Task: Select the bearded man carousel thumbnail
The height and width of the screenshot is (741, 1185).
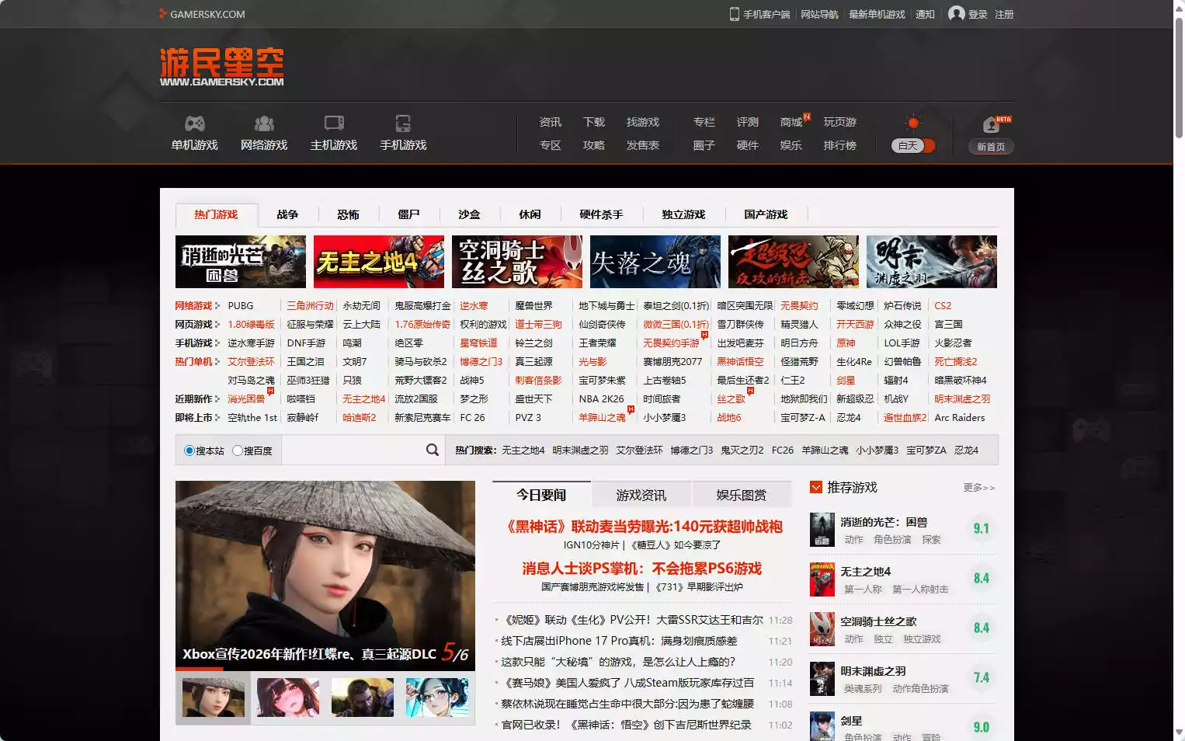Action: (x=363, y=698)
